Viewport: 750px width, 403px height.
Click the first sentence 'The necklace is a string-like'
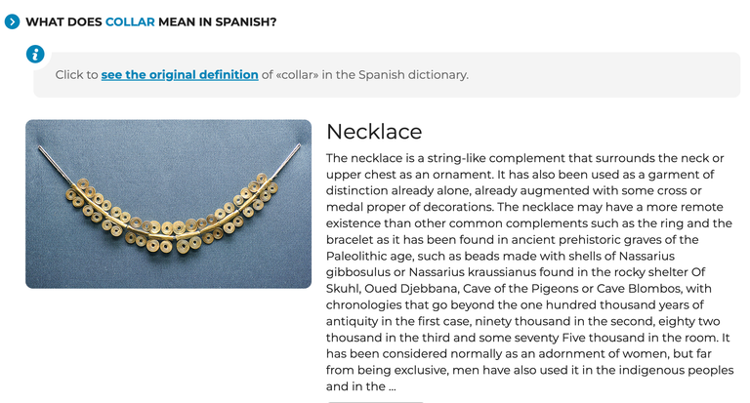point(406,158)
